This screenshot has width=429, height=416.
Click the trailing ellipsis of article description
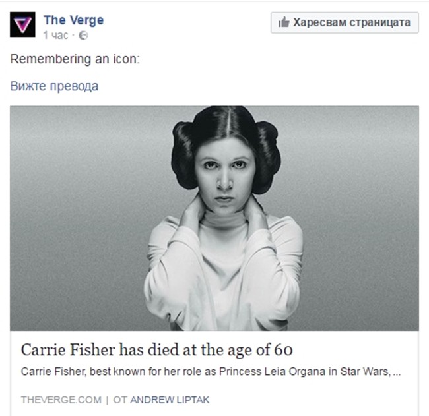pyautogui.click(x=397, y=373)
